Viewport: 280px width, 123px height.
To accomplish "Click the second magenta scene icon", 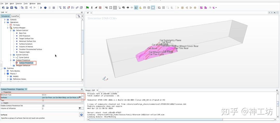I will (206, 7).
